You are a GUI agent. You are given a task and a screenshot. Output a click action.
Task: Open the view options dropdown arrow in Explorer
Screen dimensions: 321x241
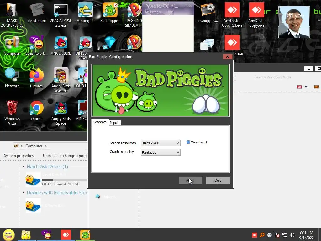click(306, 87)
